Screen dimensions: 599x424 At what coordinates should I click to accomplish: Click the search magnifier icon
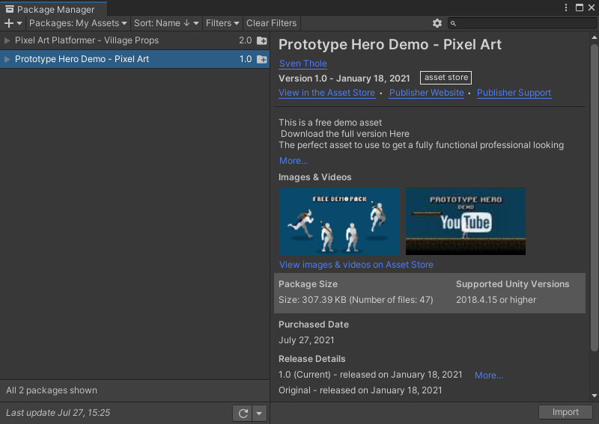[453, 24]
